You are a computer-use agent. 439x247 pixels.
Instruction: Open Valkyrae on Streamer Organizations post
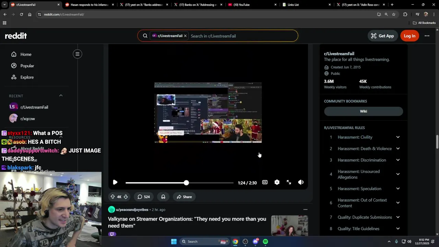point(187,222)
